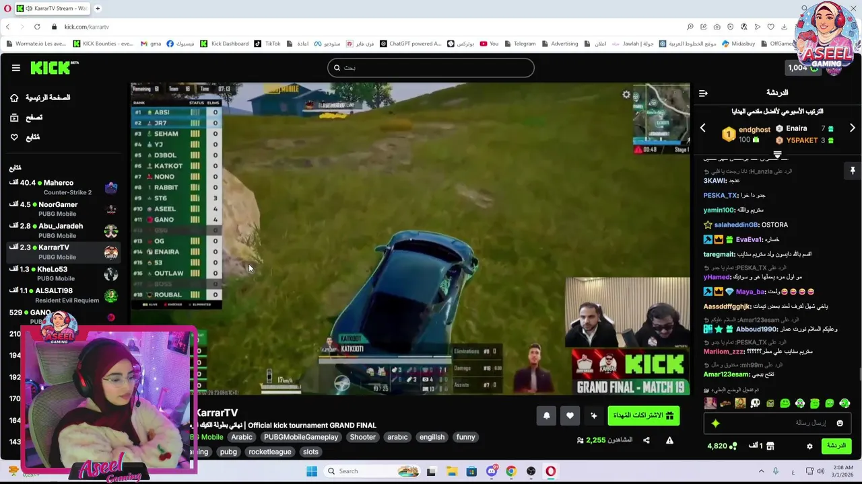Show hidden tray icons chevron
The height and width of the screenshot is (484, 862).
[x=761, y=471]
